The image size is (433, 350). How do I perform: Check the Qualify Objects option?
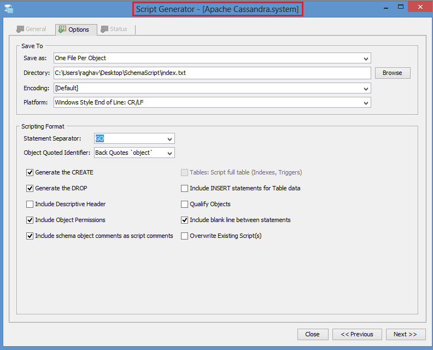click(184, 204)
